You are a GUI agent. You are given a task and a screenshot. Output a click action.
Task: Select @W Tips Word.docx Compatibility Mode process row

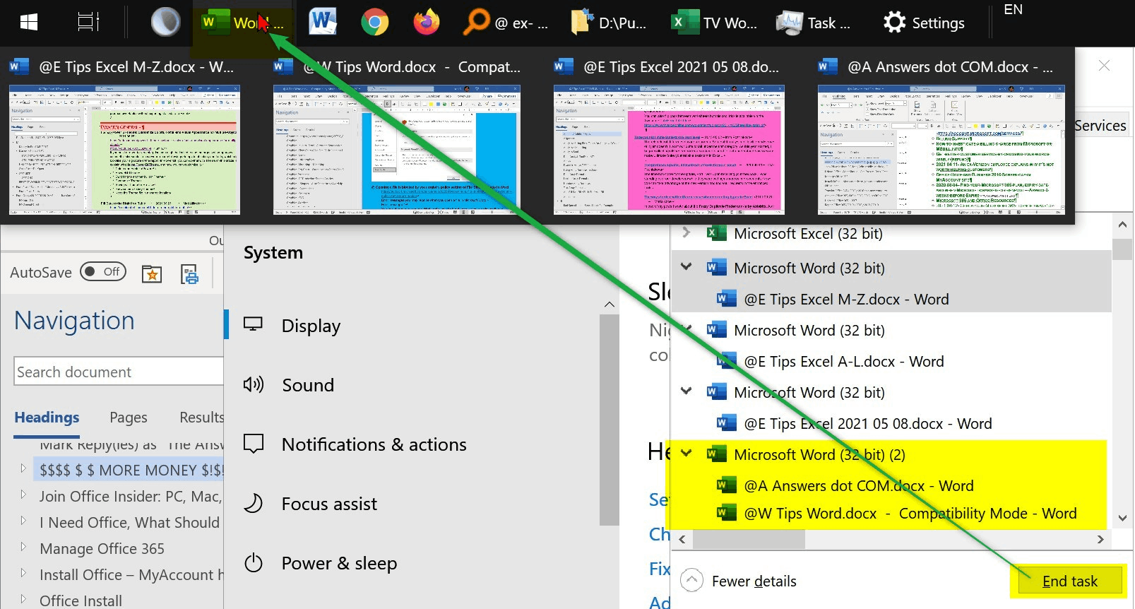tap(891, 514)
